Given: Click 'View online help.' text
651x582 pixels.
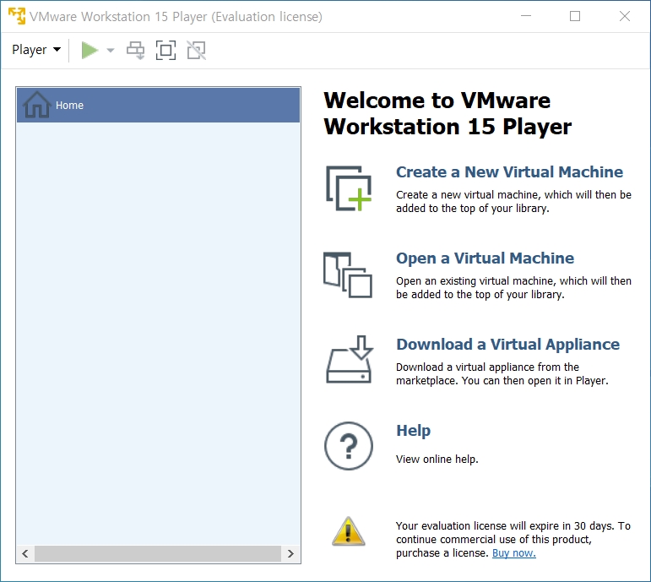Looking at the screenshot, I should [437, 459].
